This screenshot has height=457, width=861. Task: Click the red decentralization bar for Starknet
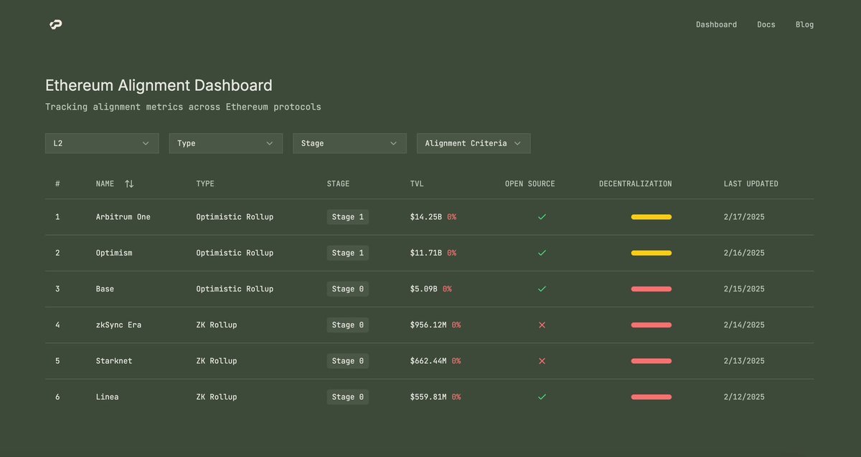point(651,361)
